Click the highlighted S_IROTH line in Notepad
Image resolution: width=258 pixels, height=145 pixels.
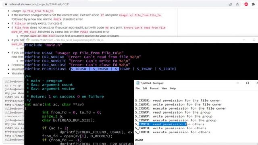coord(170,124)
